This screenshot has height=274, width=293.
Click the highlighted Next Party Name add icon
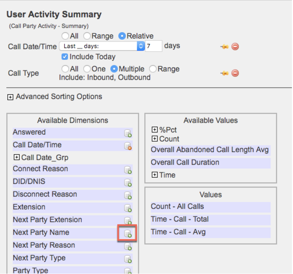[x=127, y=234]
